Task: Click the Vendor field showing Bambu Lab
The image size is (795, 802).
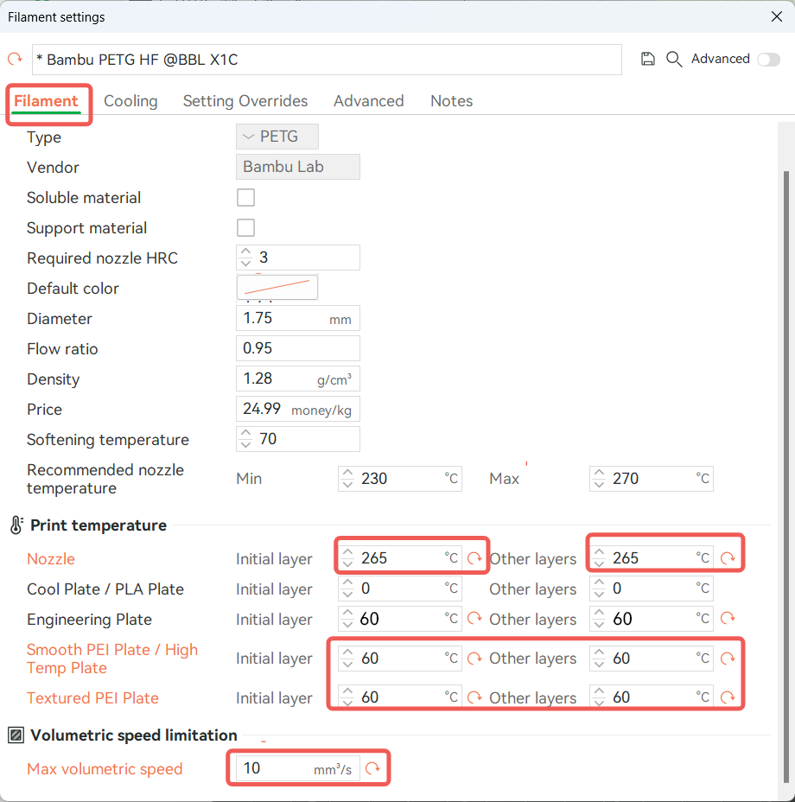Action: [298, 167]
